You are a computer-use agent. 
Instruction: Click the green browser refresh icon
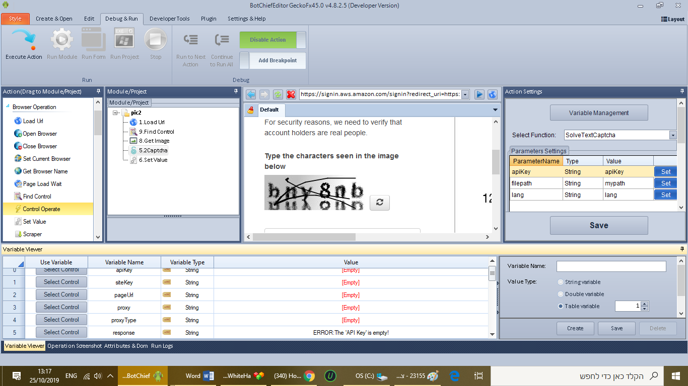click(x=278, y=94)
